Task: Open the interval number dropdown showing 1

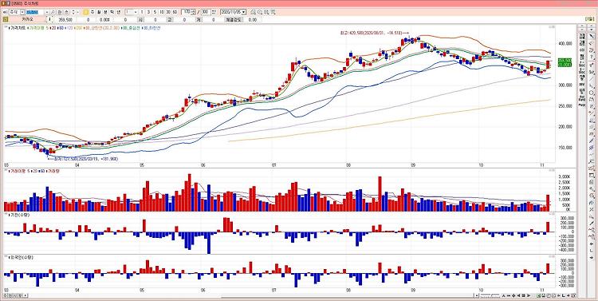Action: click(136, 12)
